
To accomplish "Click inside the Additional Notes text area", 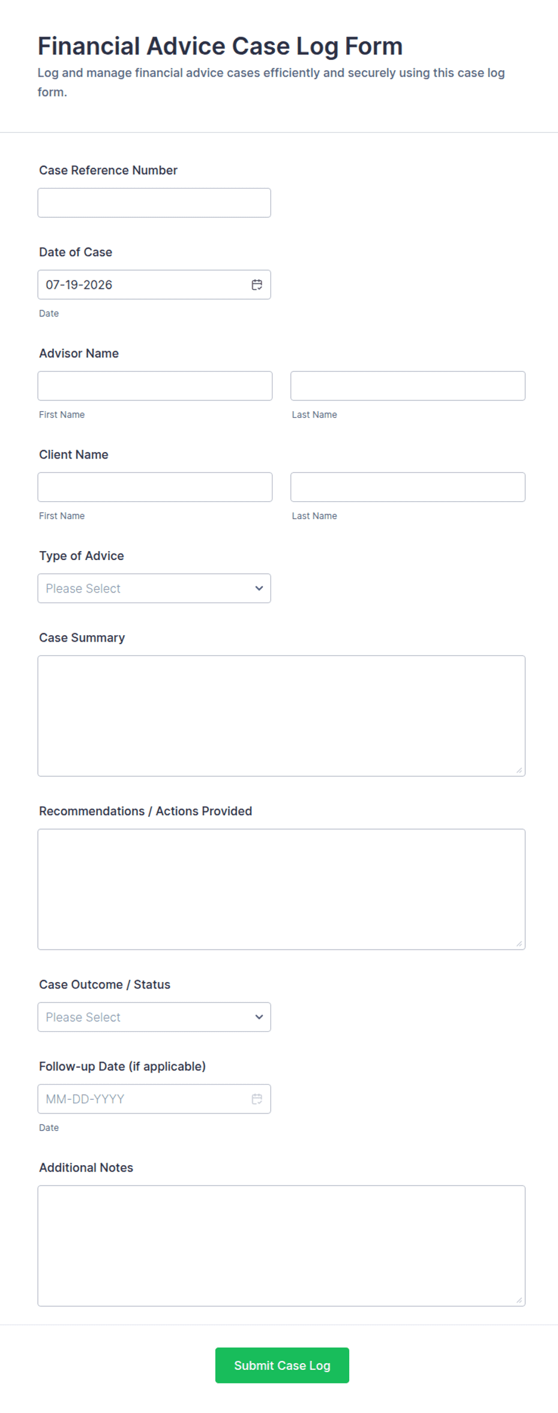I will point(281,1246).
